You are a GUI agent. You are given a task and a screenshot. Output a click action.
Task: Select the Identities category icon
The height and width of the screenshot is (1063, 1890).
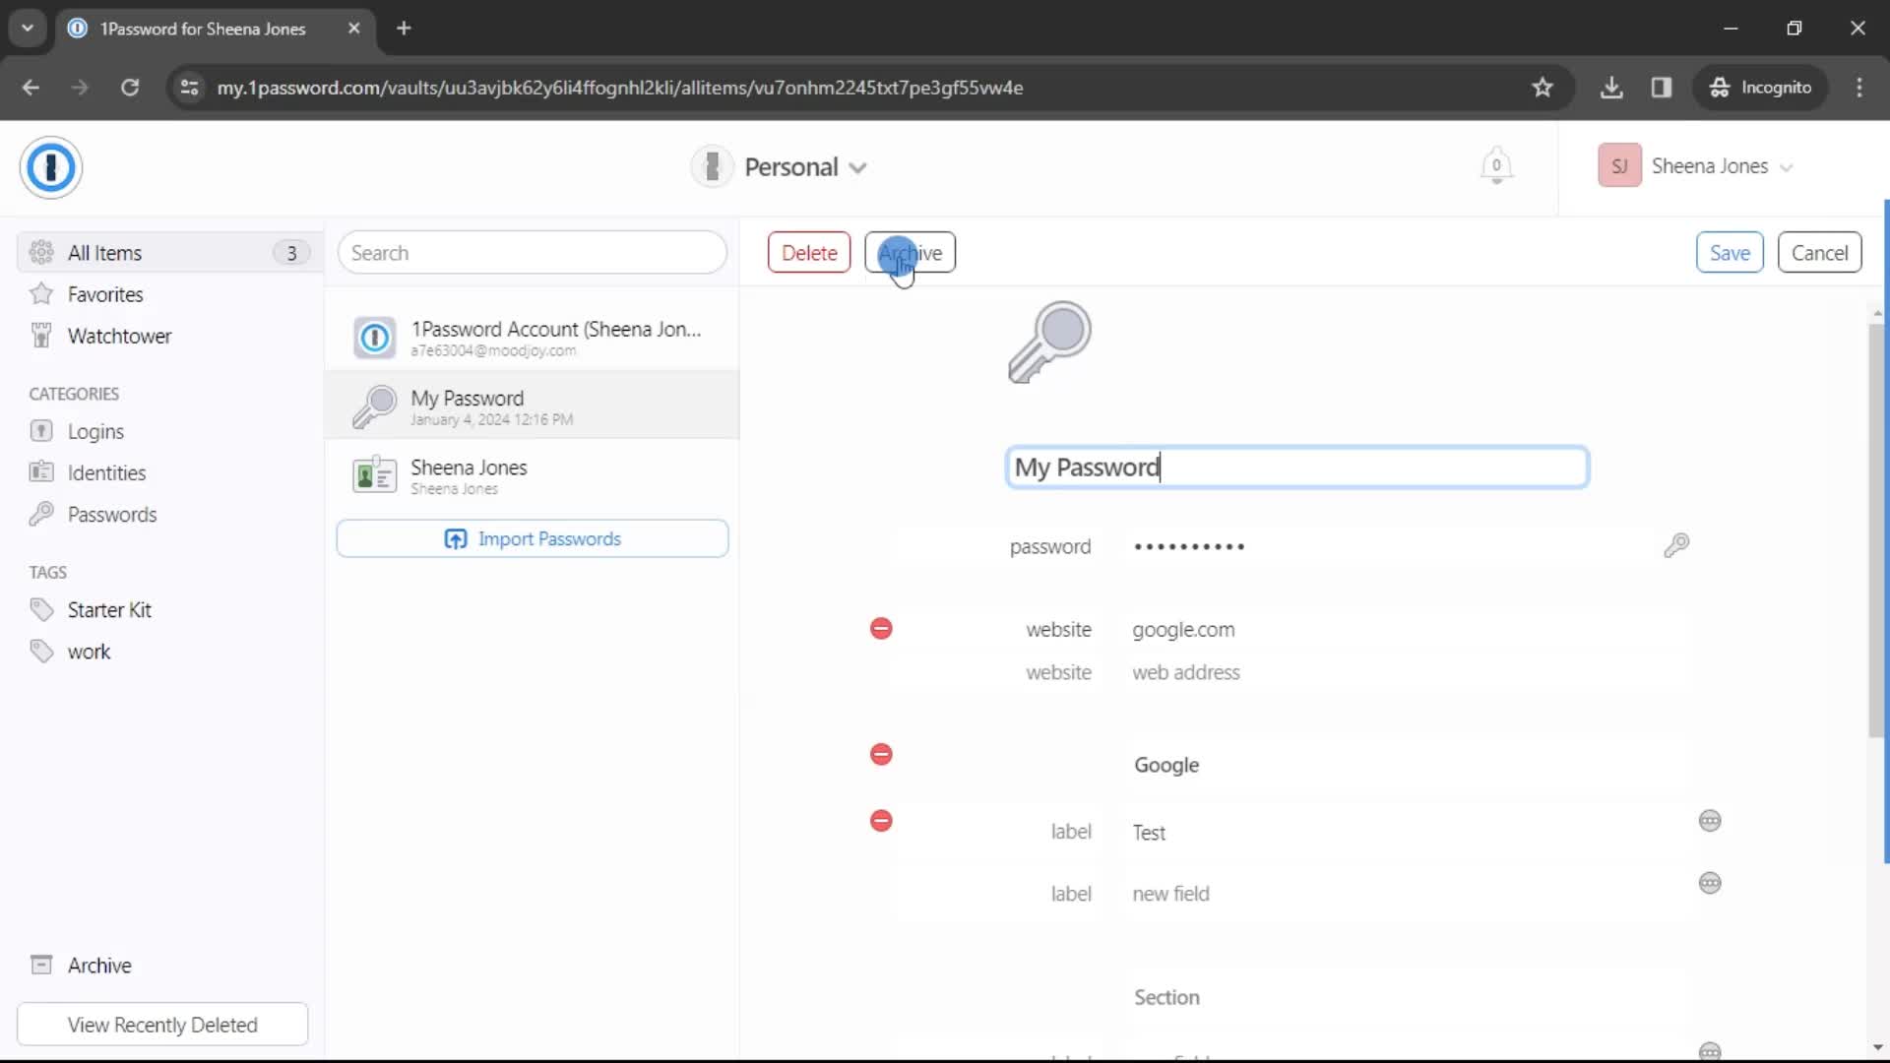click(41, 471)
